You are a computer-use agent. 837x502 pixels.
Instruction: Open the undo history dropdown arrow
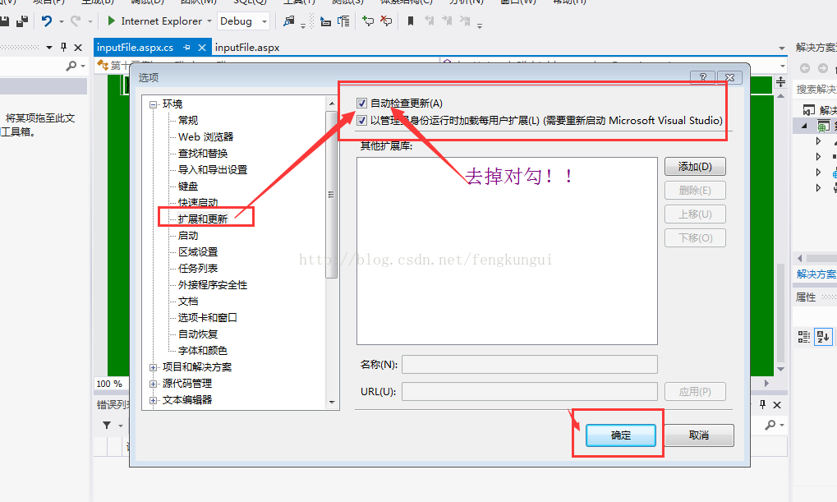pyautogui.click(x=62, y=21)
